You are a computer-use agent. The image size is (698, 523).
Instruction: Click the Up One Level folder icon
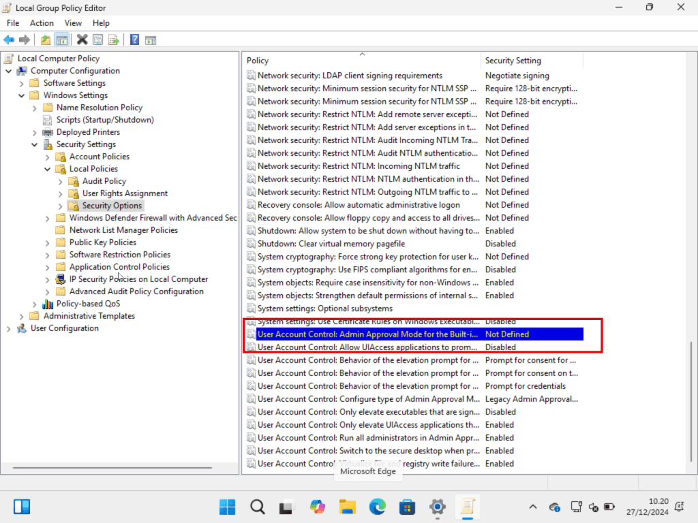[45, 40]
